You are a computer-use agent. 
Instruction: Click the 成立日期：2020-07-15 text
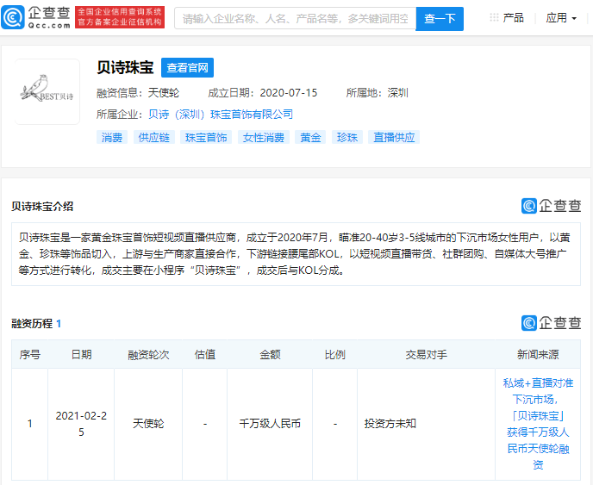tap(263, 93)
